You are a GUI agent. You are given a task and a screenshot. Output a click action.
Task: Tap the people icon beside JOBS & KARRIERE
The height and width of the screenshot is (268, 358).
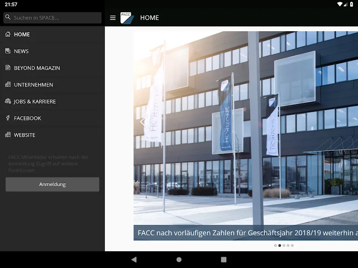click(x=8, y=101)
